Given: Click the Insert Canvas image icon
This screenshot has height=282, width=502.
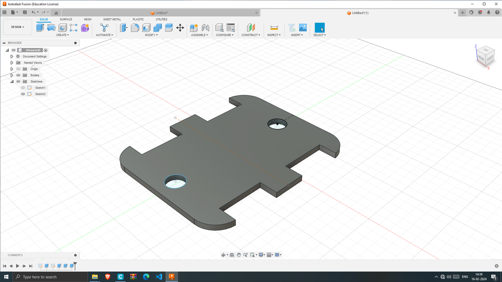Looking at the screenshot, I should coord(303,27).
